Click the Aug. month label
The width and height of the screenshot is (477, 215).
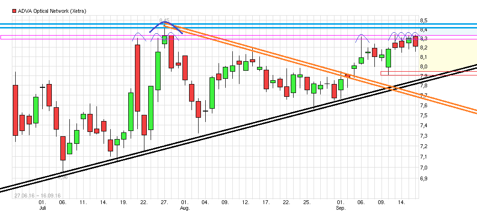tap(185, 208)
